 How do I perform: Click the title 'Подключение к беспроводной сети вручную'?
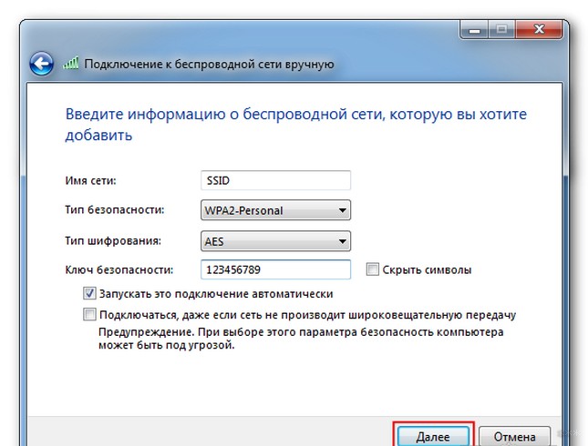(x=209, y=64)
